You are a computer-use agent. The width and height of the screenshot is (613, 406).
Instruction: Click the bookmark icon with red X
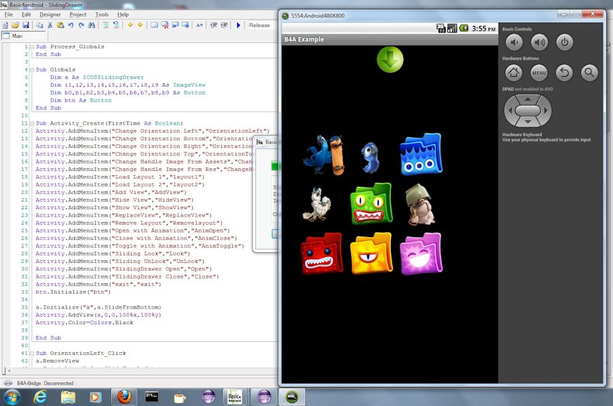(x=165, y=25)
